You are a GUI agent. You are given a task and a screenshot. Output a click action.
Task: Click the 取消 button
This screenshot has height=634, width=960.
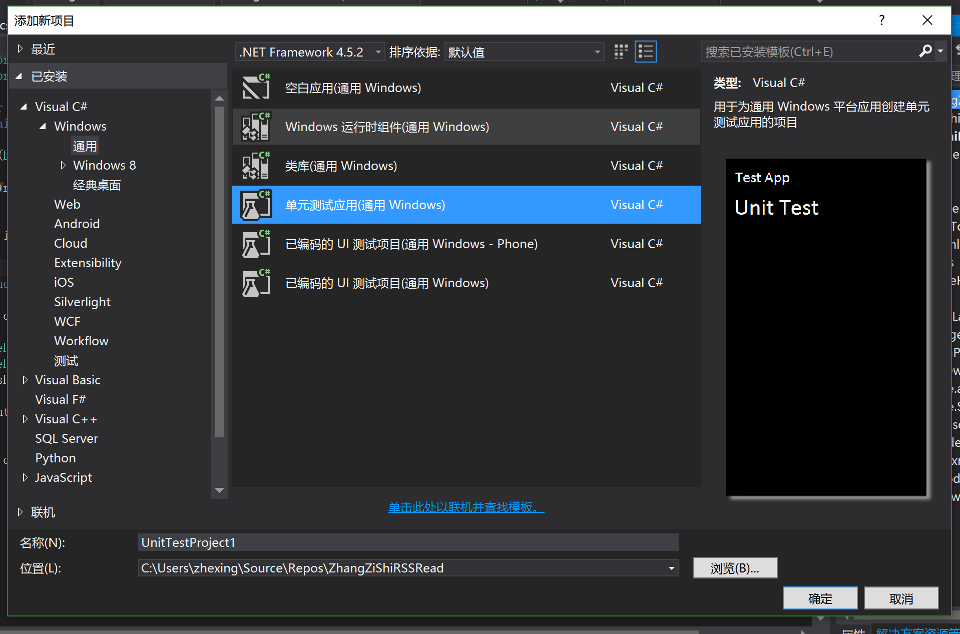(x=901, y=598)
